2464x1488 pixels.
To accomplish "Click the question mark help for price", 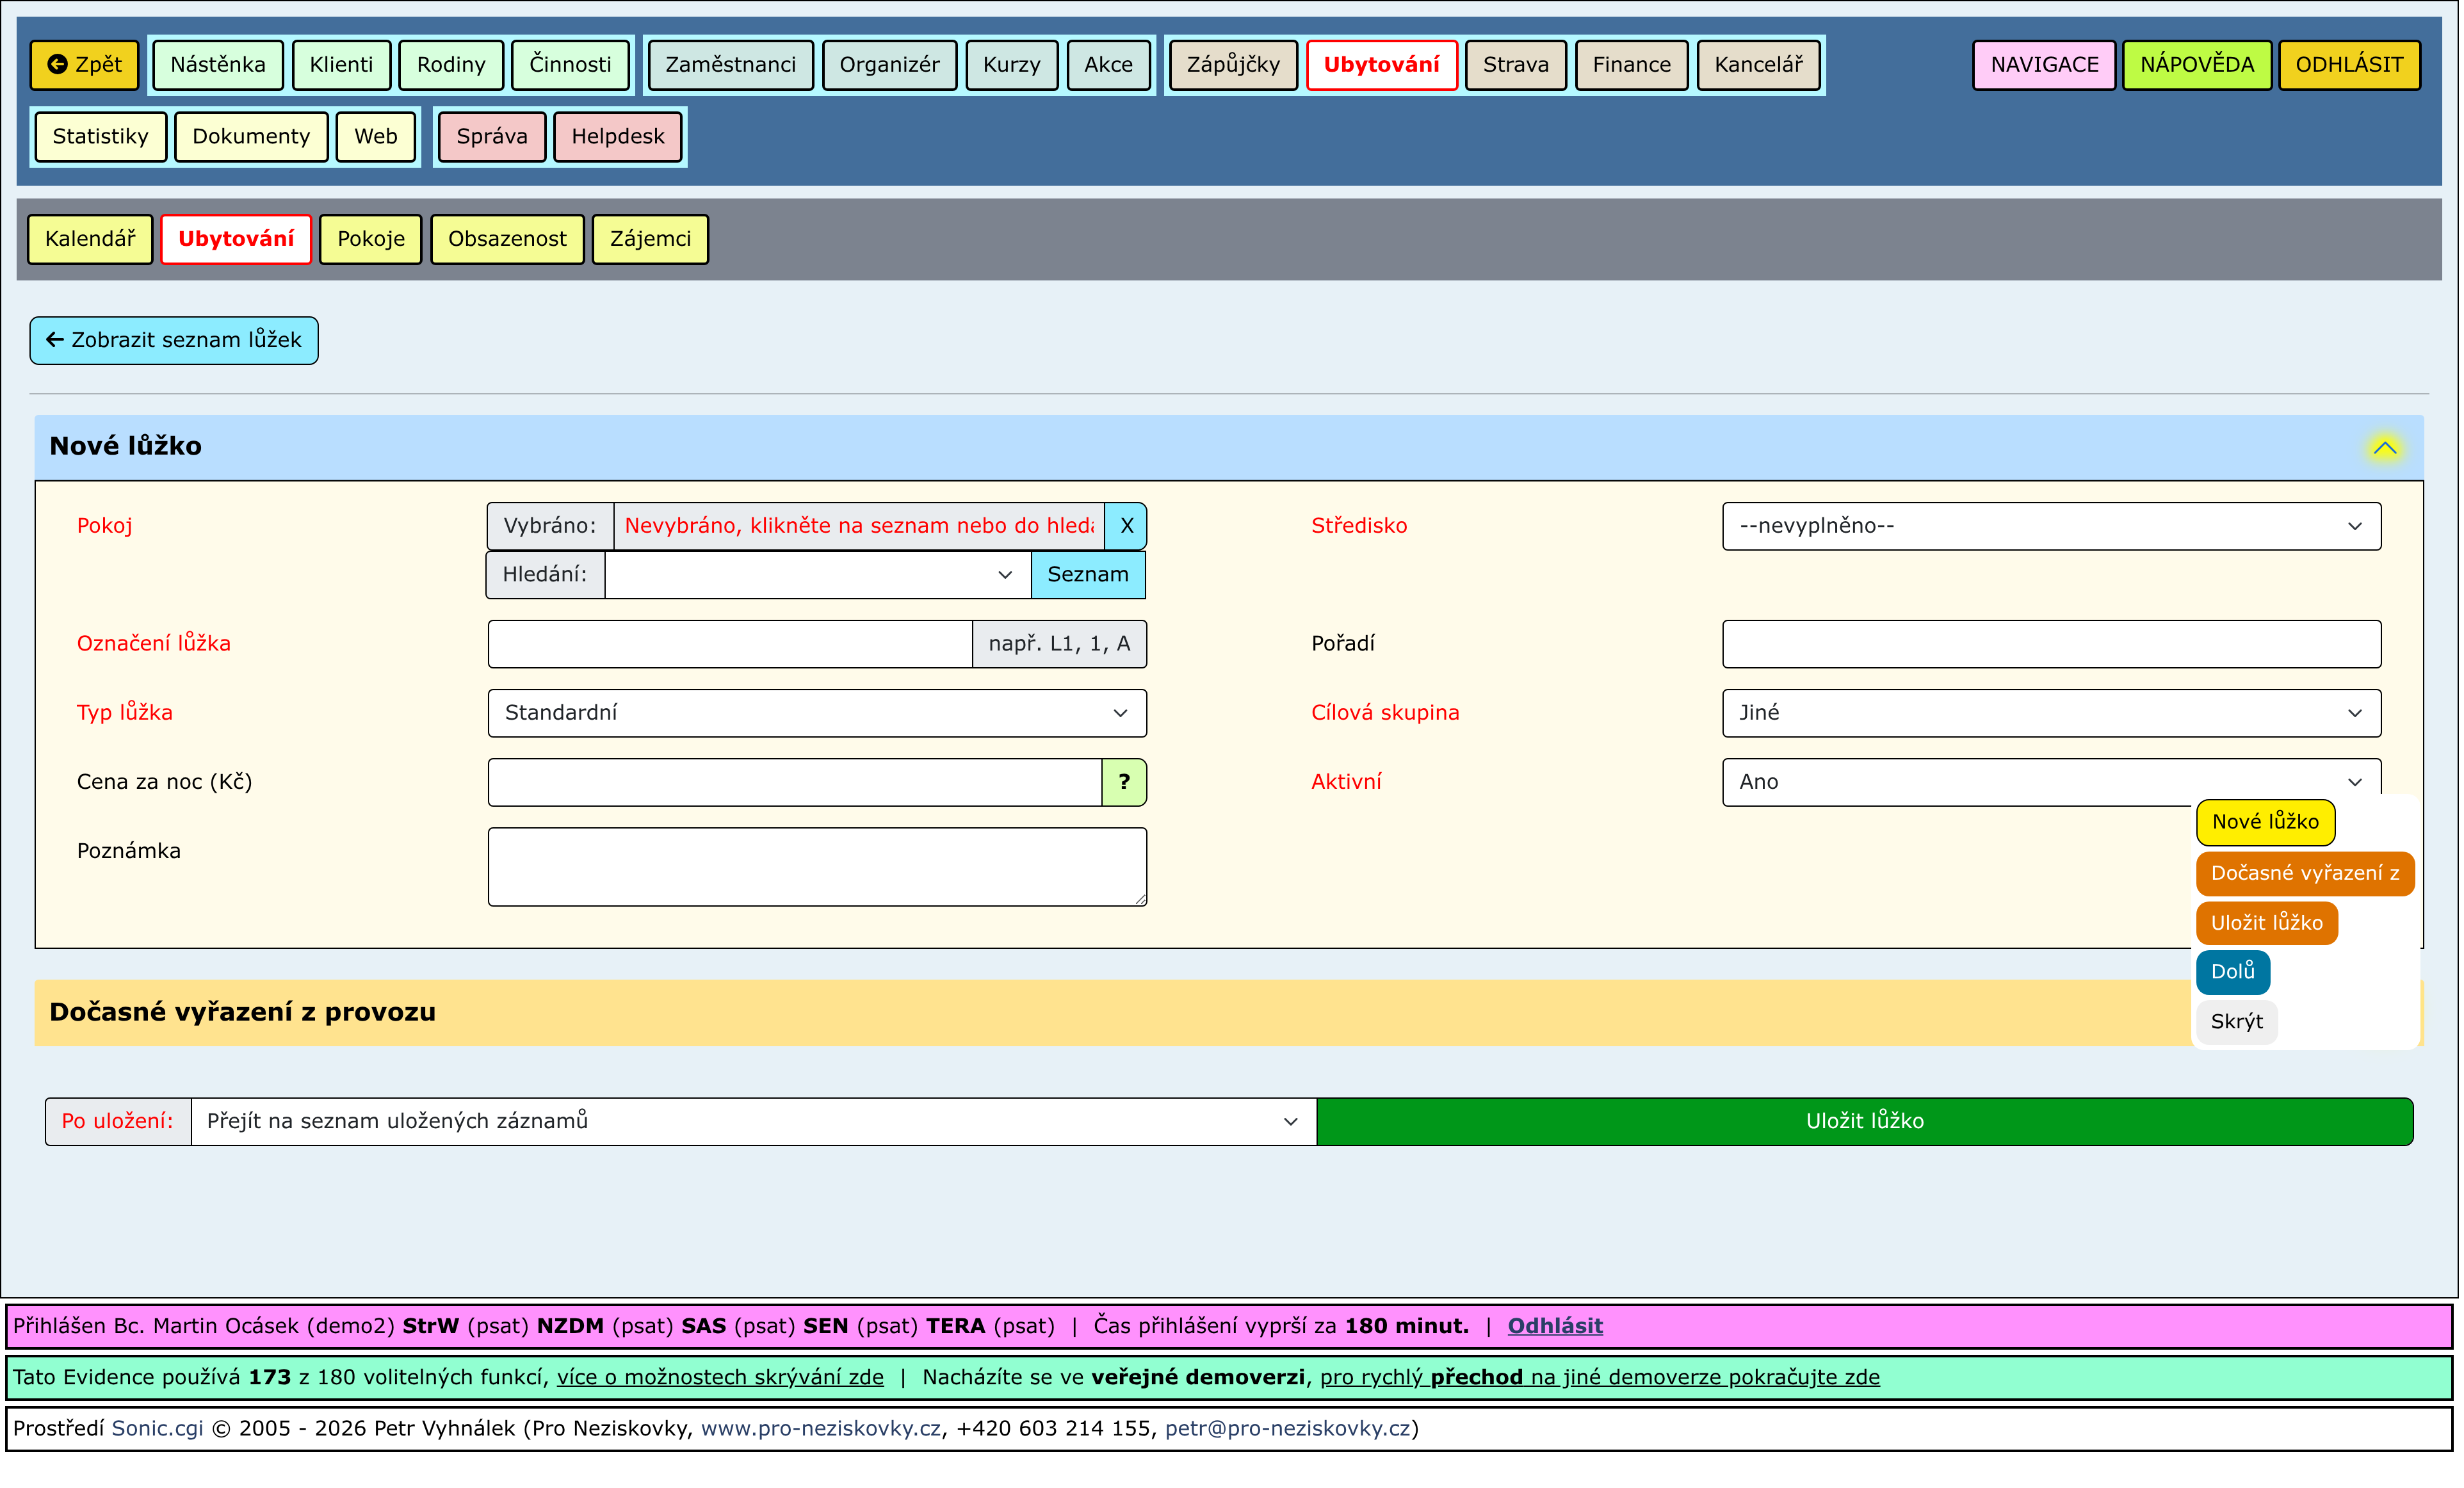I will 1126,783.
